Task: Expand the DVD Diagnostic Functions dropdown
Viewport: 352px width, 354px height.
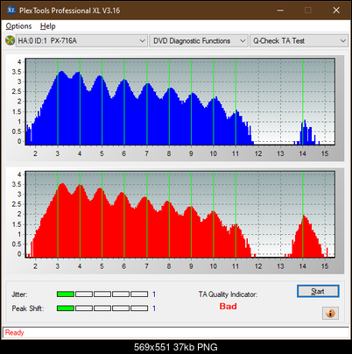Action: (199, 40)
